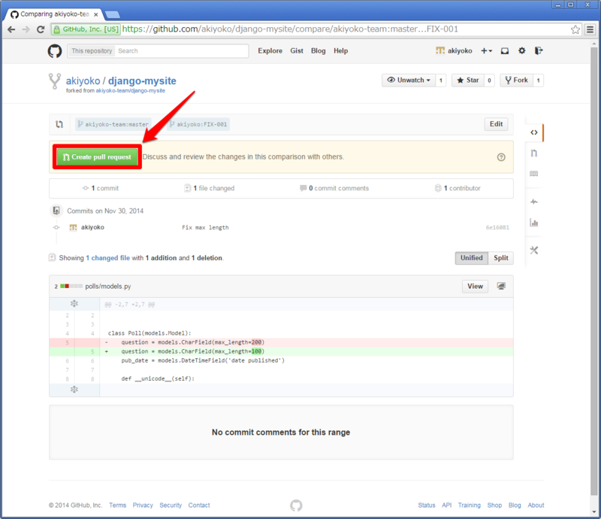Open the Wiki sidebar icon

coord(534,174)
